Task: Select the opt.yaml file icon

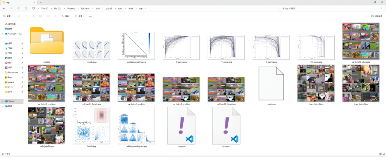Action: (181, 126)
